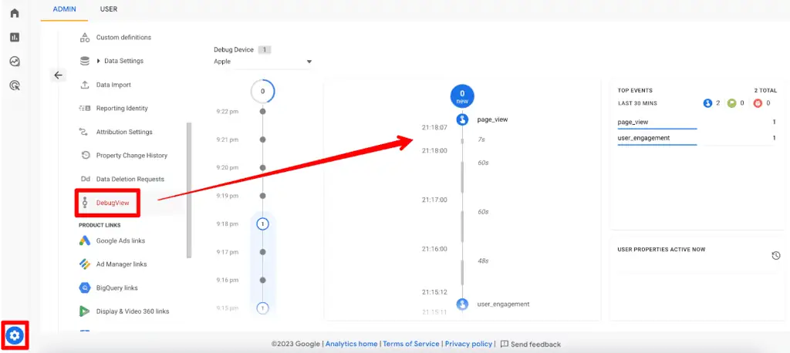Open Attribution Settings menu item
790x353 pixels.
(124, 132)
